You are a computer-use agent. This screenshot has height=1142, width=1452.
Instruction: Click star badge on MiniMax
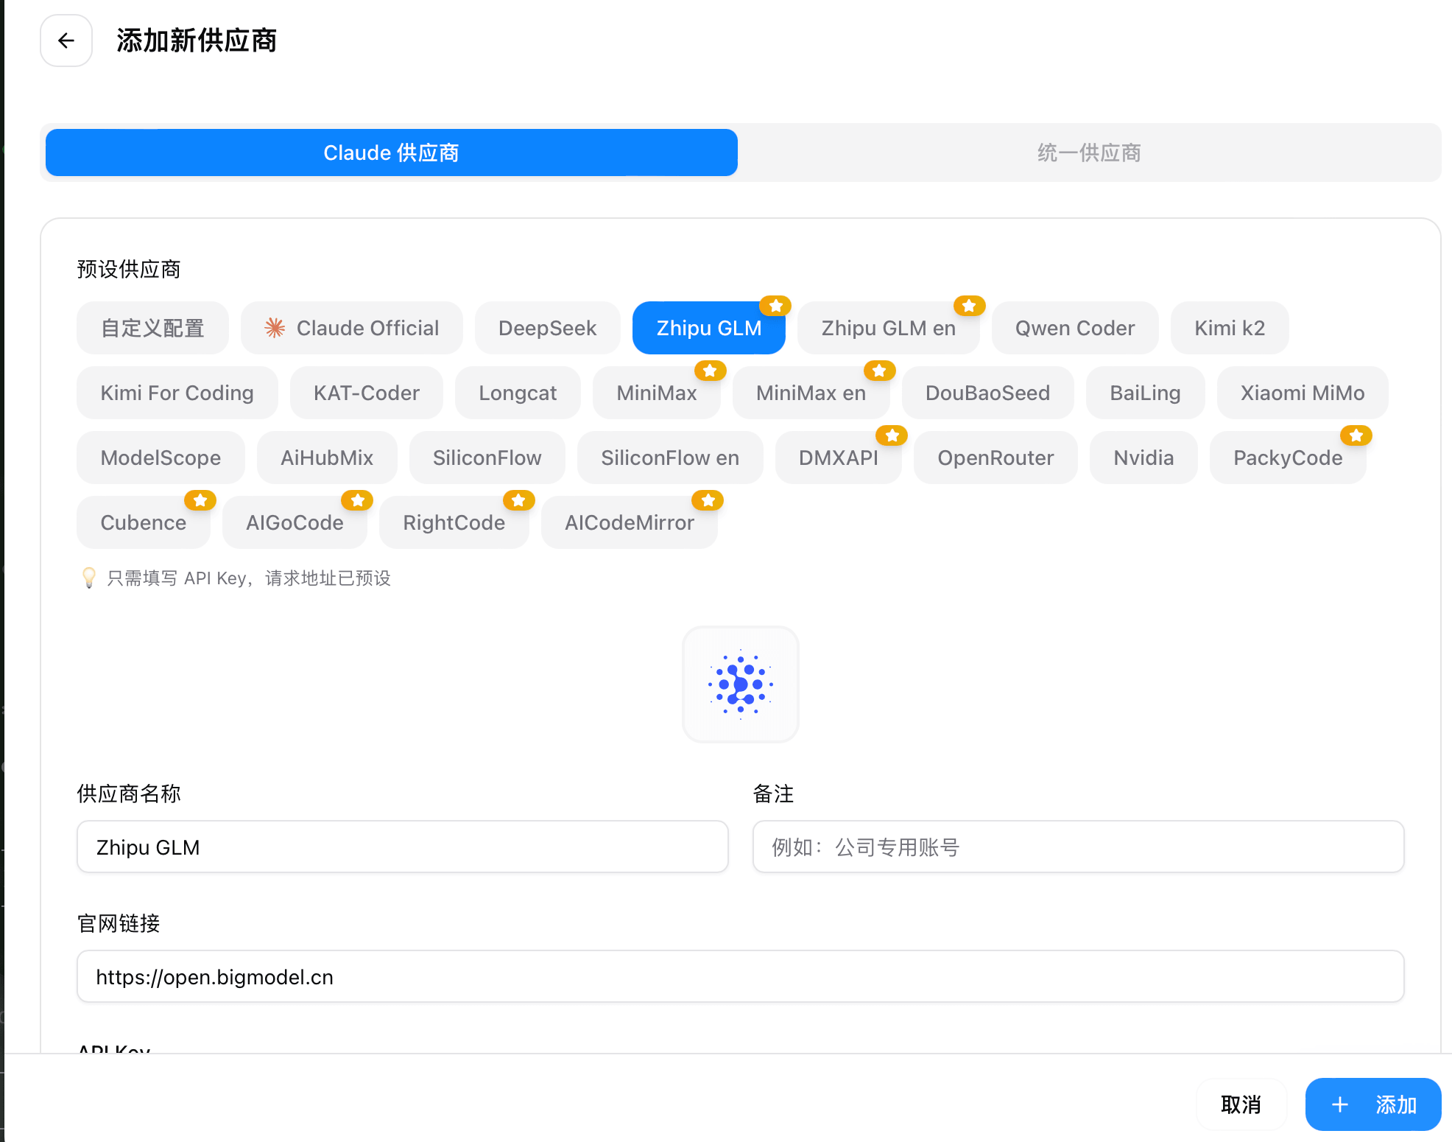[x=710, y=370]
